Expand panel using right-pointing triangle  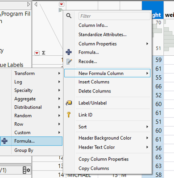(x=29, y=4)
